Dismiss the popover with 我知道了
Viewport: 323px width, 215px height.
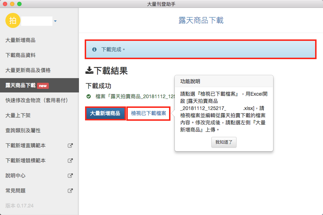tap(224, 142)
